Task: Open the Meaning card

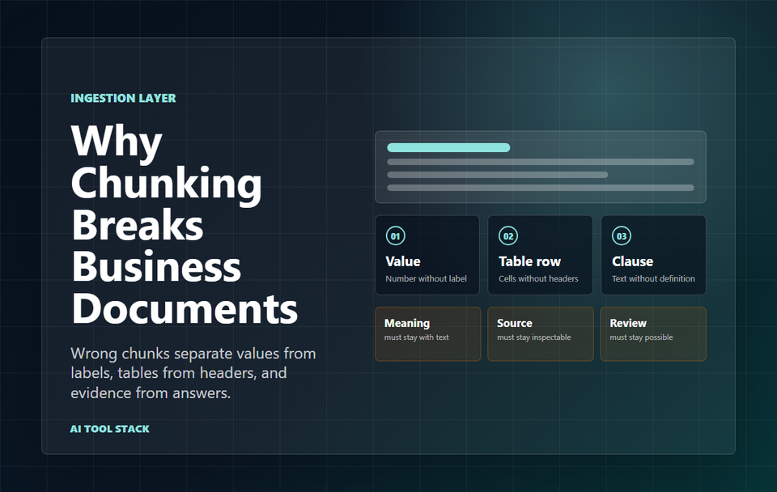Action: (x=427, y=334)
